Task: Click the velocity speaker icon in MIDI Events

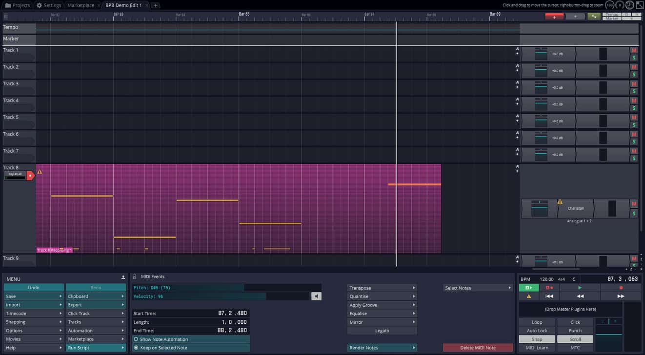Action: point(316,296)
